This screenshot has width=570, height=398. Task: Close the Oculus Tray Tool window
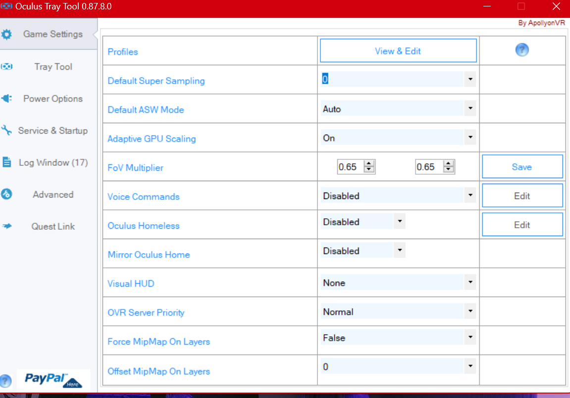click(556, 6)
